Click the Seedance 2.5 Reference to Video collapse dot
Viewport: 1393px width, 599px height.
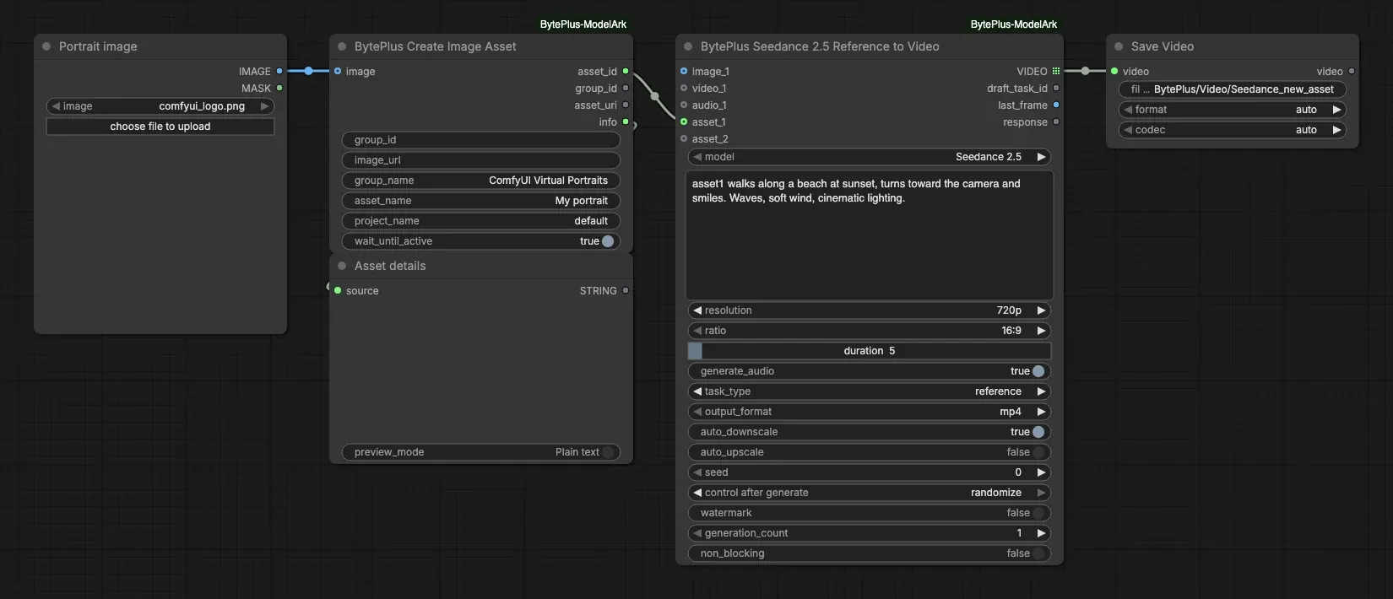[x=688, y=46]
